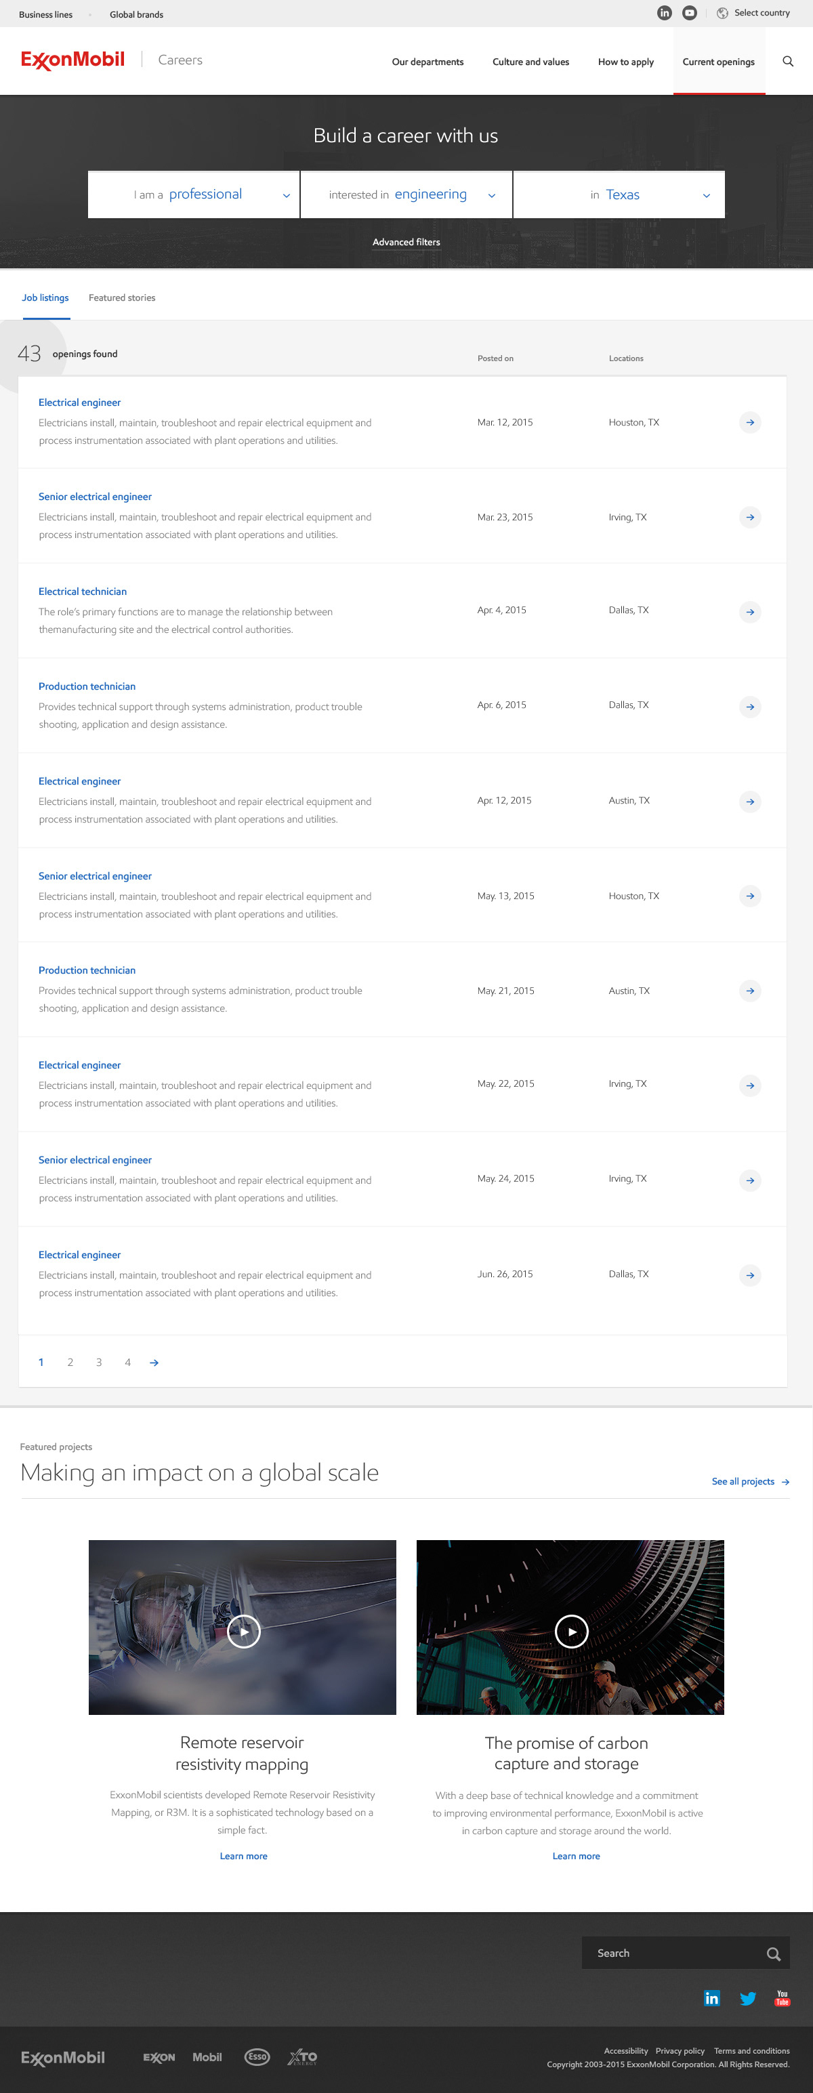Click the footer LinkedIn icon
Screen dimensions: 813x2093
(711, 1998)
